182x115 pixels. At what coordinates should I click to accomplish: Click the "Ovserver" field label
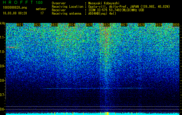(x=59, y=3)
